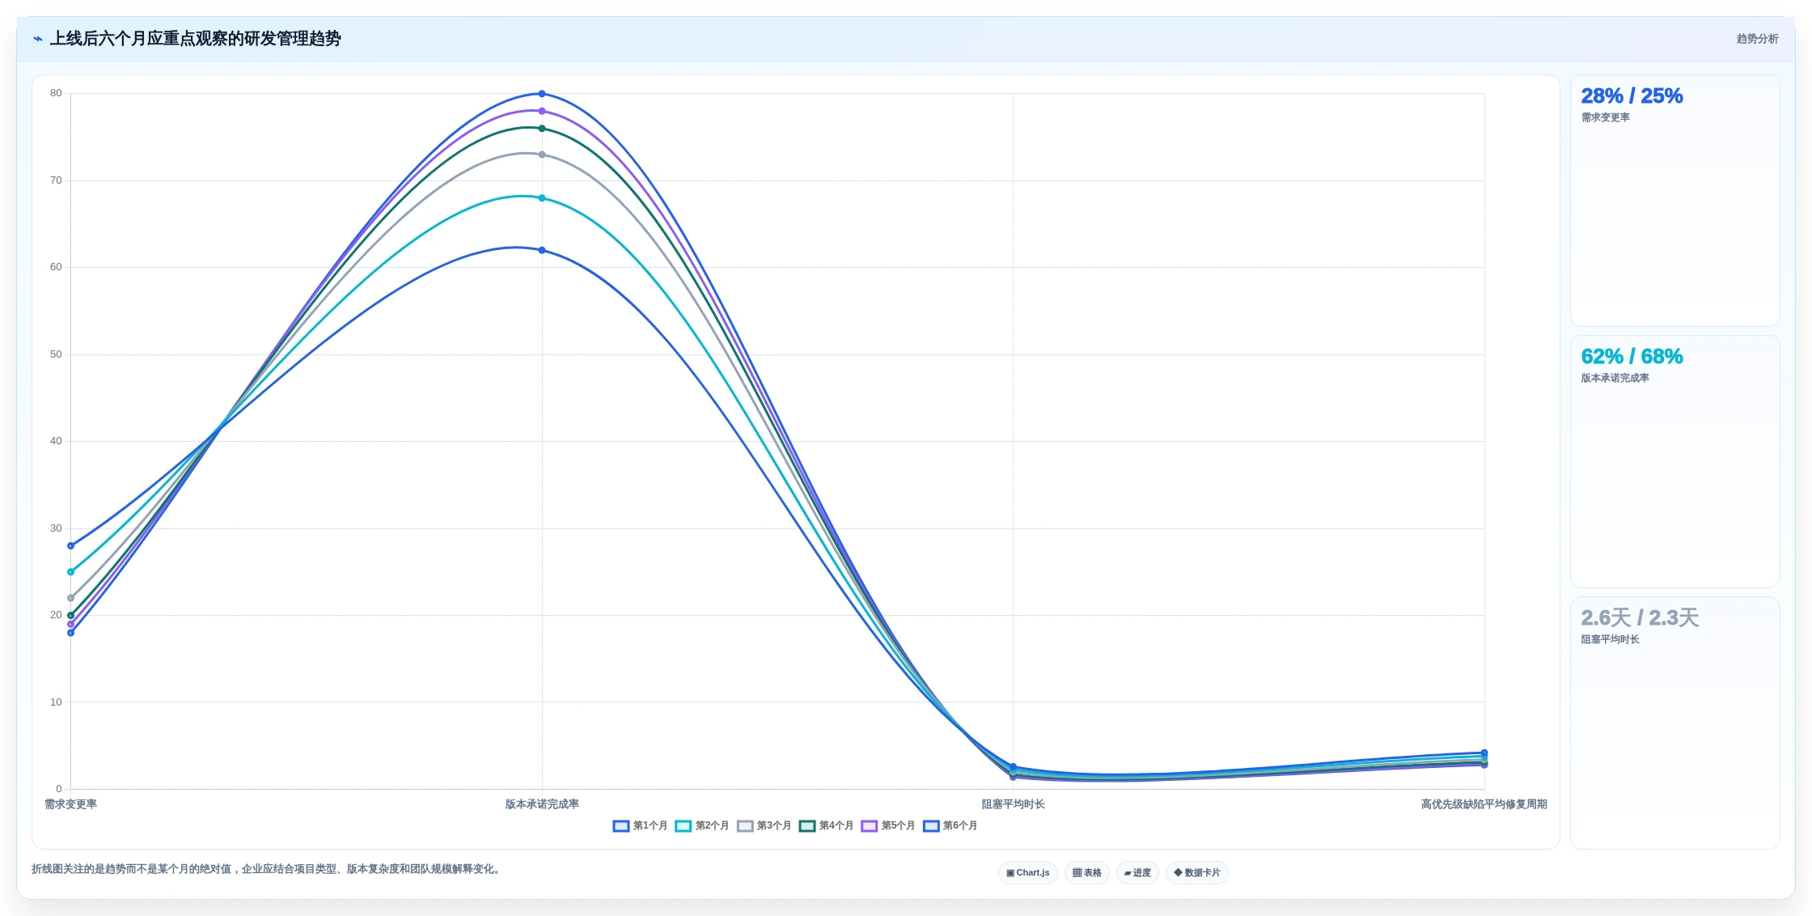This screenshot has height=916, width=1812.
Task: Click the y-axis label 50
Action: (x=56, y=354)
